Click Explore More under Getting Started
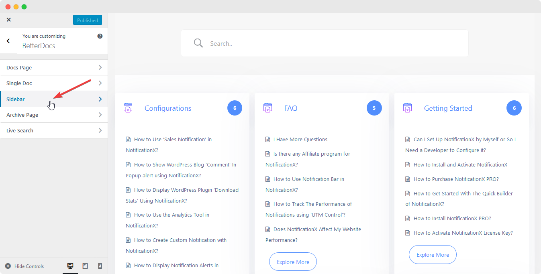This screenshot has width=541, height=274. pos(433,254)
